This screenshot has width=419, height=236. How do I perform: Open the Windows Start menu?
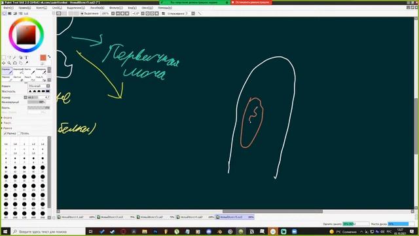coord(5,231)
